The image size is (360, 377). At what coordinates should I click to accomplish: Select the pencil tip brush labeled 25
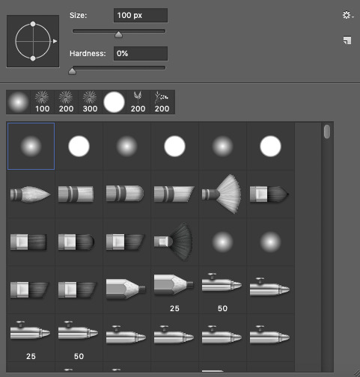point(174,290)
